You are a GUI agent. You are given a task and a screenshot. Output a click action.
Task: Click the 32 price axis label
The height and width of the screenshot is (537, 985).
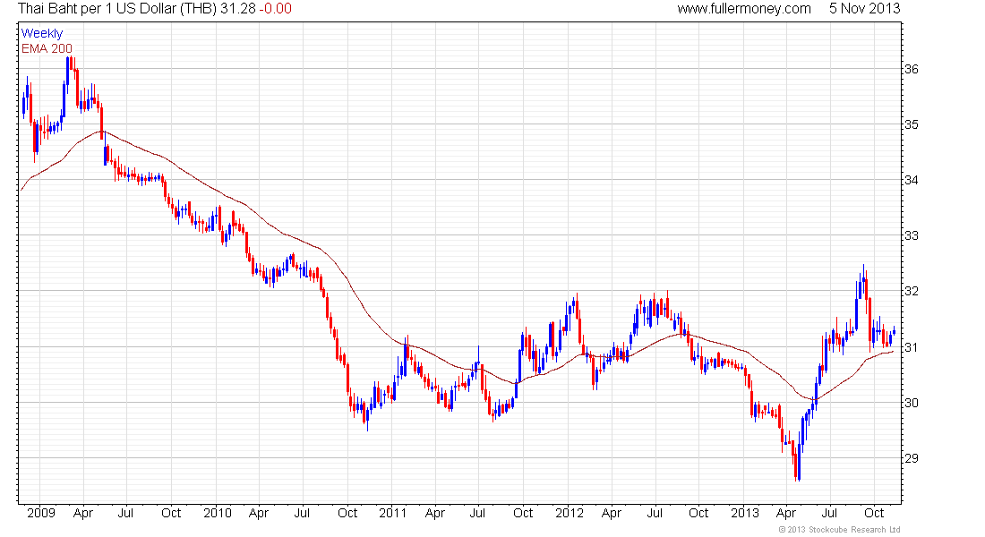911,292
